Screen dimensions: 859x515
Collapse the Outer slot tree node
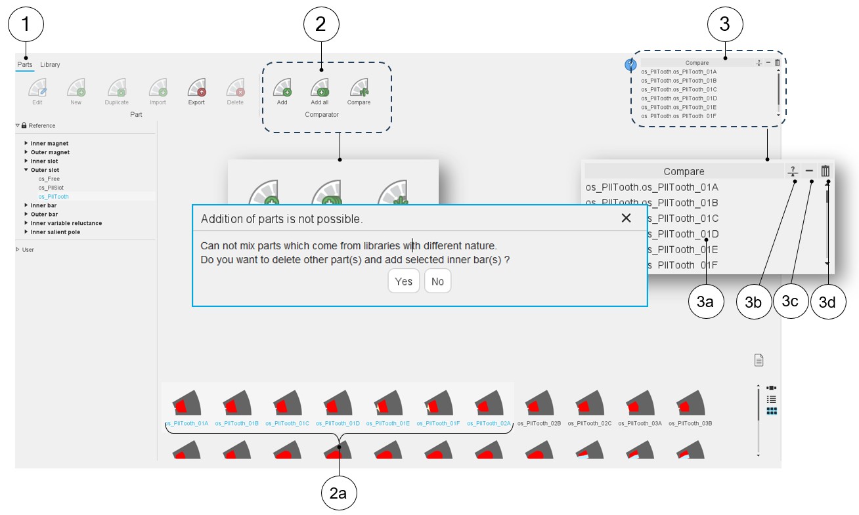[x=26, y=170]
